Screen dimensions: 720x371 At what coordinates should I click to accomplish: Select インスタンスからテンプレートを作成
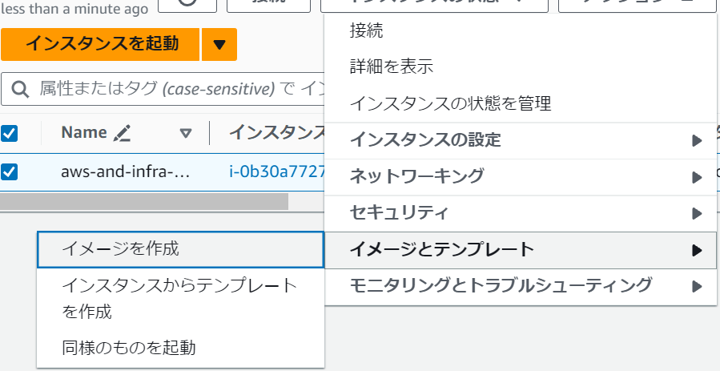point(180,298)
